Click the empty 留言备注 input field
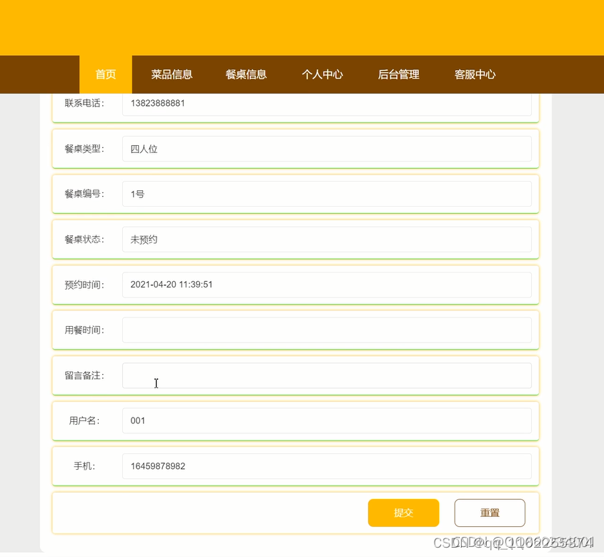The height and width of the screenshot is (557, 604). (x=327, y=375)
